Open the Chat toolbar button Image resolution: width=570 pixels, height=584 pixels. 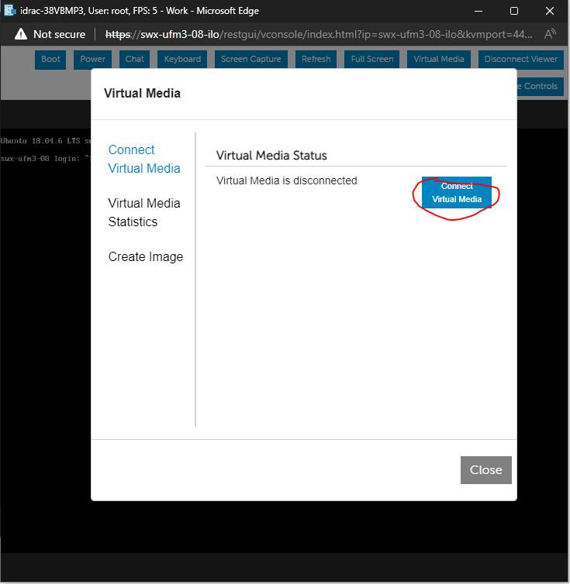(135, 59)
